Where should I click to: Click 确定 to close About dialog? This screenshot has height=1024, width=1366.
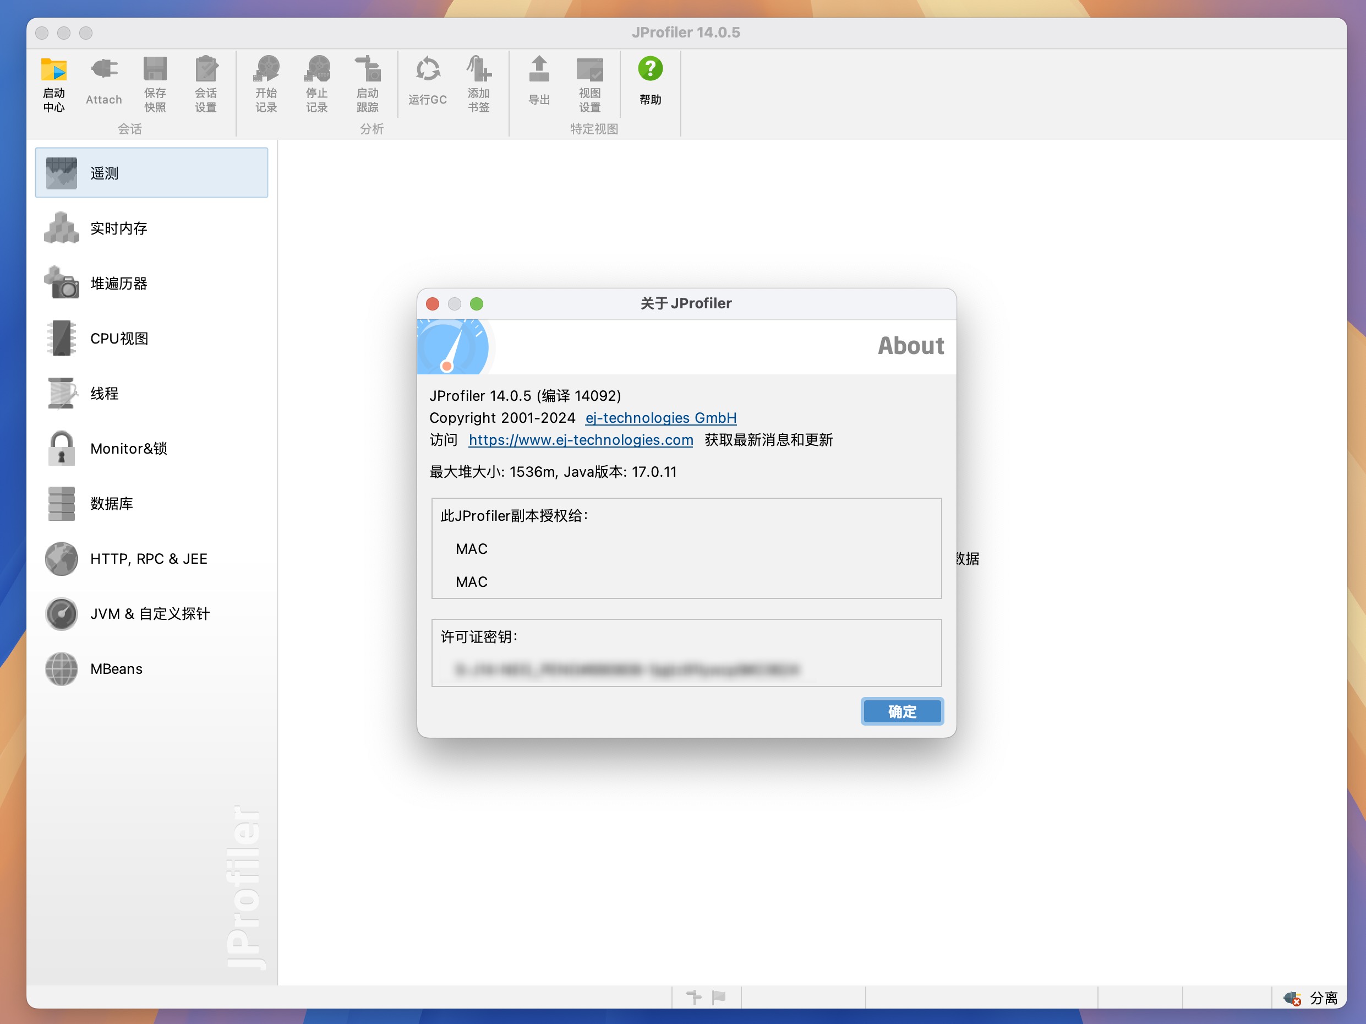901,711
